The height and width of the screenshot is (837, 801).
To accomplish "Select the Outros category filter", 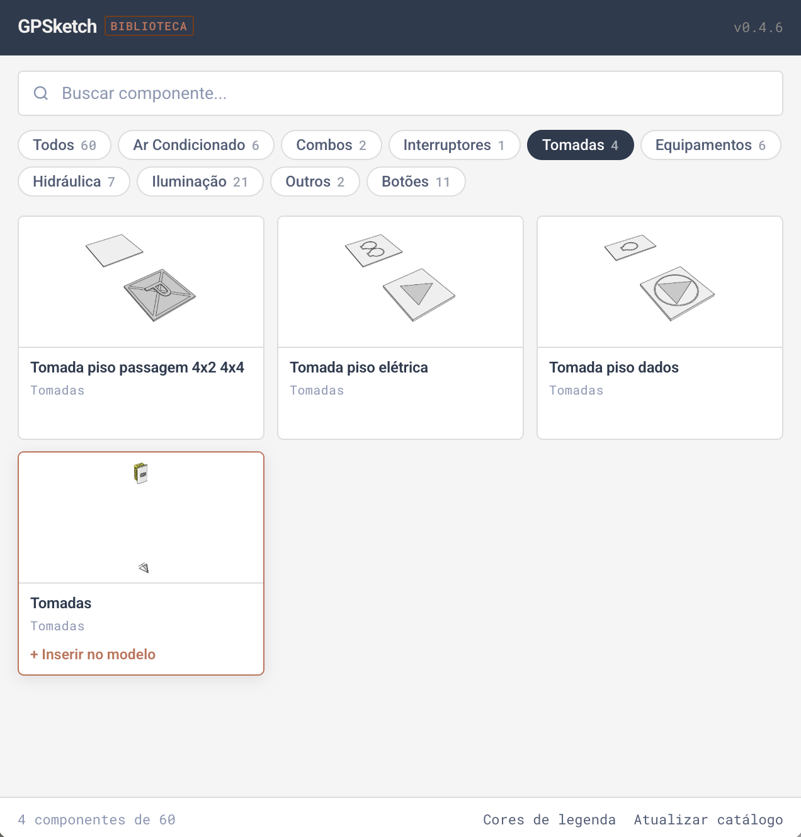I will 315,182.
